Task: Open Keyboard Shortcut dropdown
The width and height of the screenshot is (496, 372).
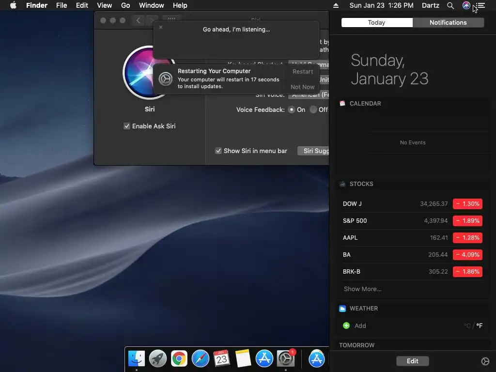Action: tap(309, 64)
